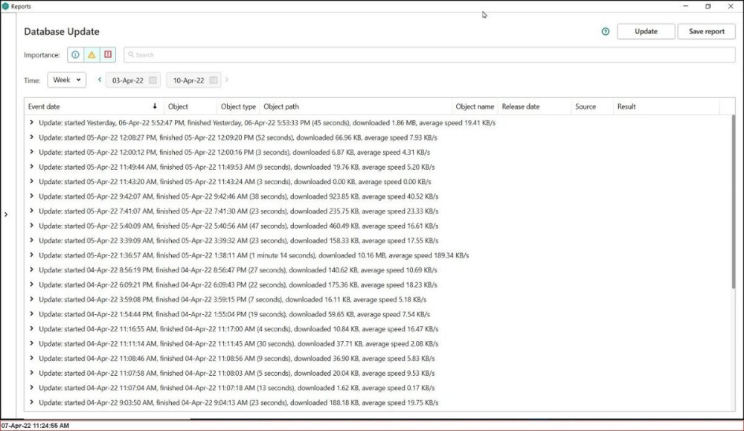Screen dimensions: 744x431
Task: Open calendar for 10-Apr-22 end date
Action: tap(214, 80)
